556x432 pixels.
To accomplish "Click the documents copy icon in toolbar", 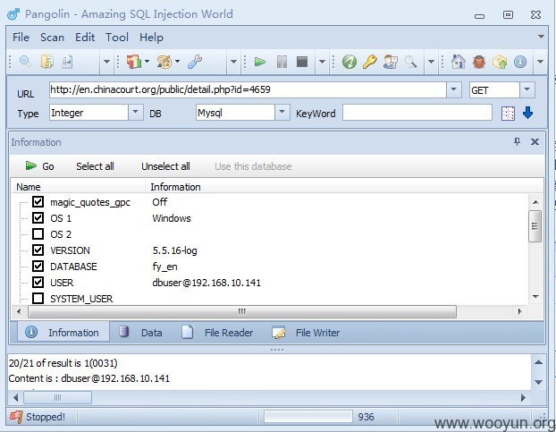I will [46, 62].
